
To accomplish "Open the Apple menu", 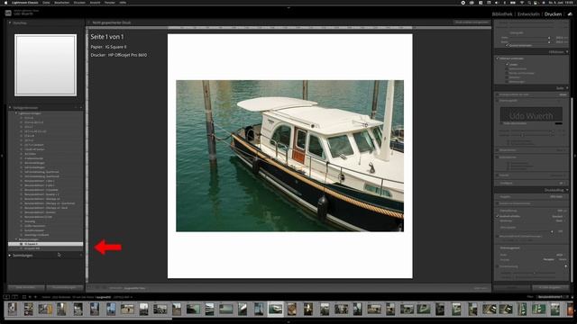I will point(5,2).
